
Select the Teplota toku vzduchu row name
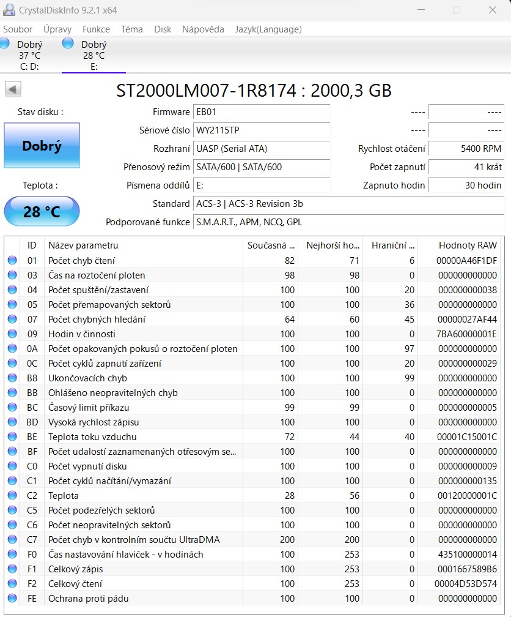pyautogui.click(x=92, y=437)
